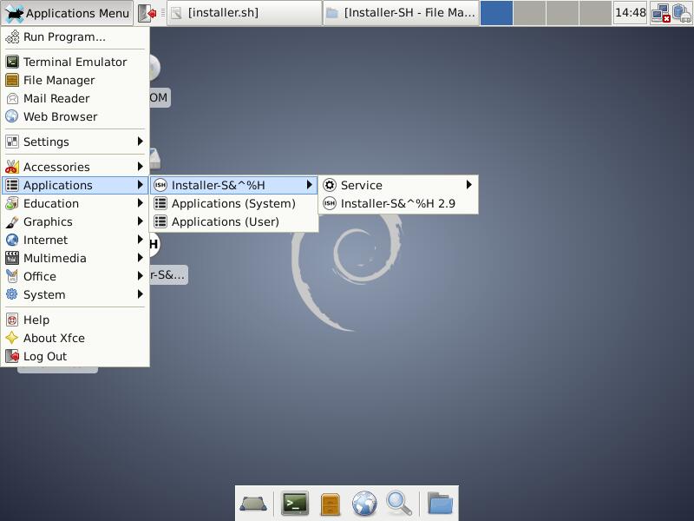Screen dimensions: 694x521
Task: Switch to the second workspace in the pager
Action: point(529,13)
